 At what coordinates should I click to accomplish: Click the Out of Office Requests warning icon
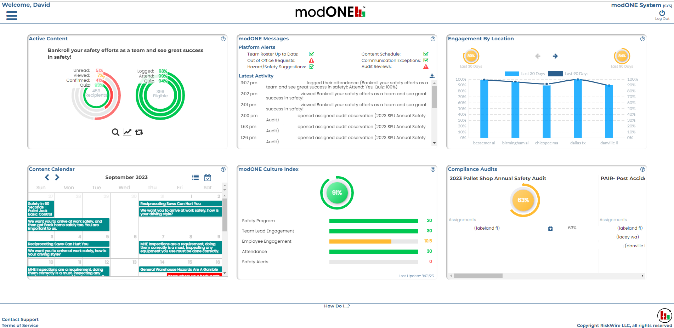[311, 61]
